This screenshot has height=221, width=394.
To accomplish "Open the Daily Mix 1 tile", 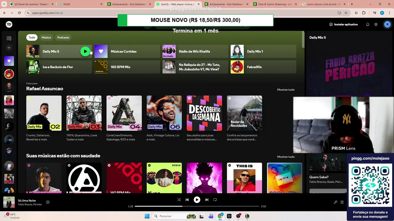I will (263, 51).
